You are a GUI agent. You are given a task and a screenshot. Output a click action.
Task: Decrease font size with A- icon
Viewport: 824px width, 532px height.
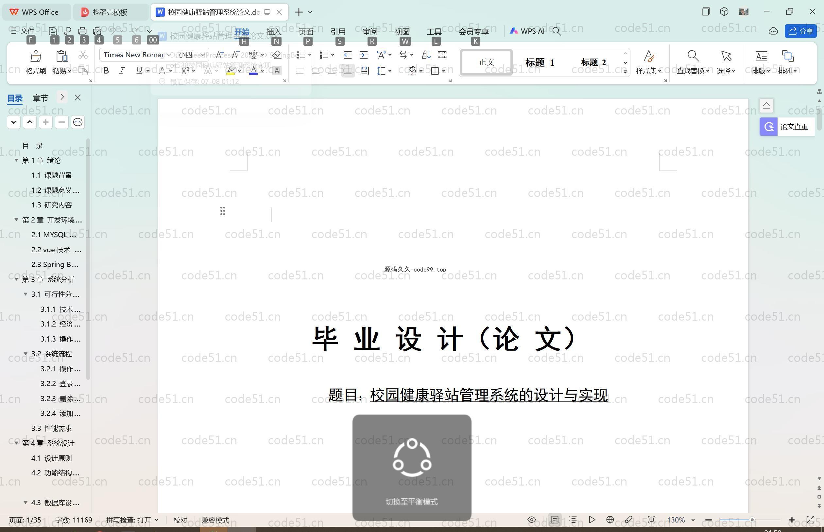click(x=235, y=55)
